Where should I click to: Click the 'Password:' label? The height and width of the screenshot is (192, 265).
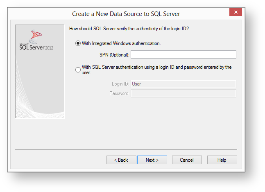(x=119, y=93)
